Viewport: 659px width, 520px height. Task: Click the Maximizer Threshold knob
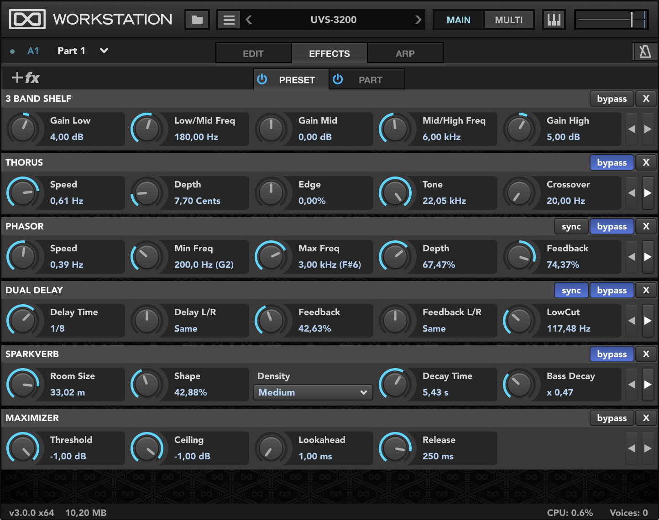pyautogui.click(x=23, y=448)
